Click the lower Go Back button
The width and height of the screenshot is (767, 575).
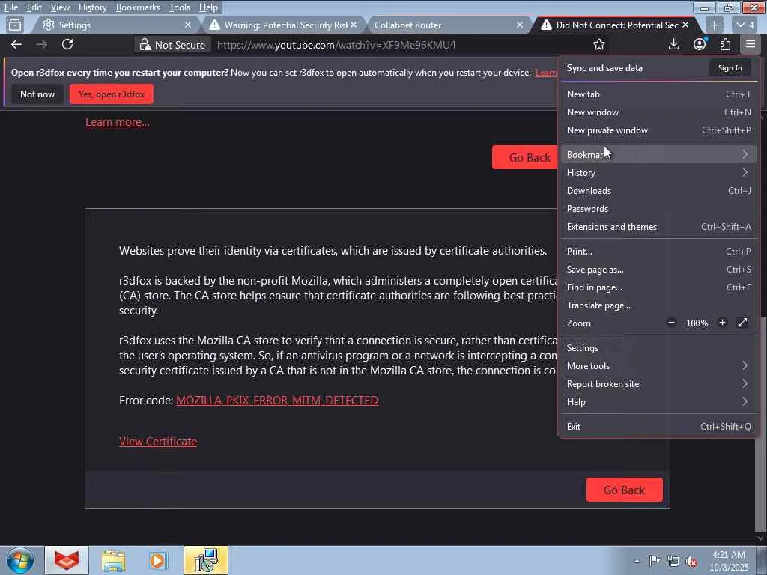click(x=624, y=490)
